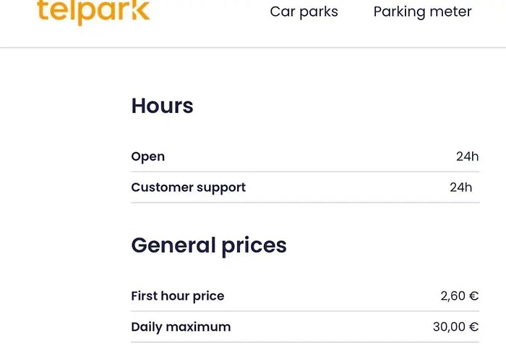This screenshot has width=506, height=362.
Task: Click the 24h value for Open
Action: pos(467,156)
